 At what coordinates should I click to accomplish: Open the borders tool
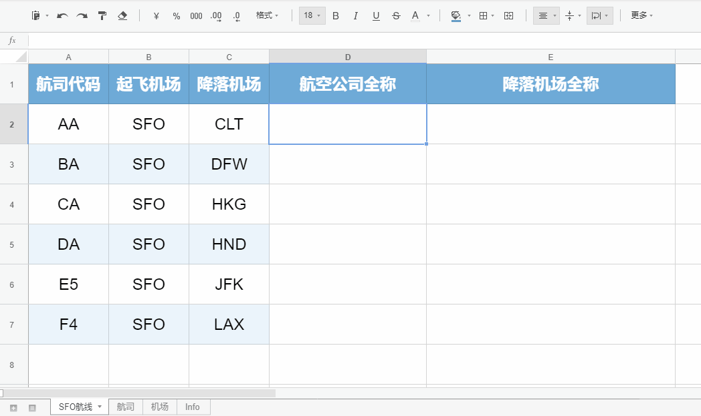[x=484, y=15]
